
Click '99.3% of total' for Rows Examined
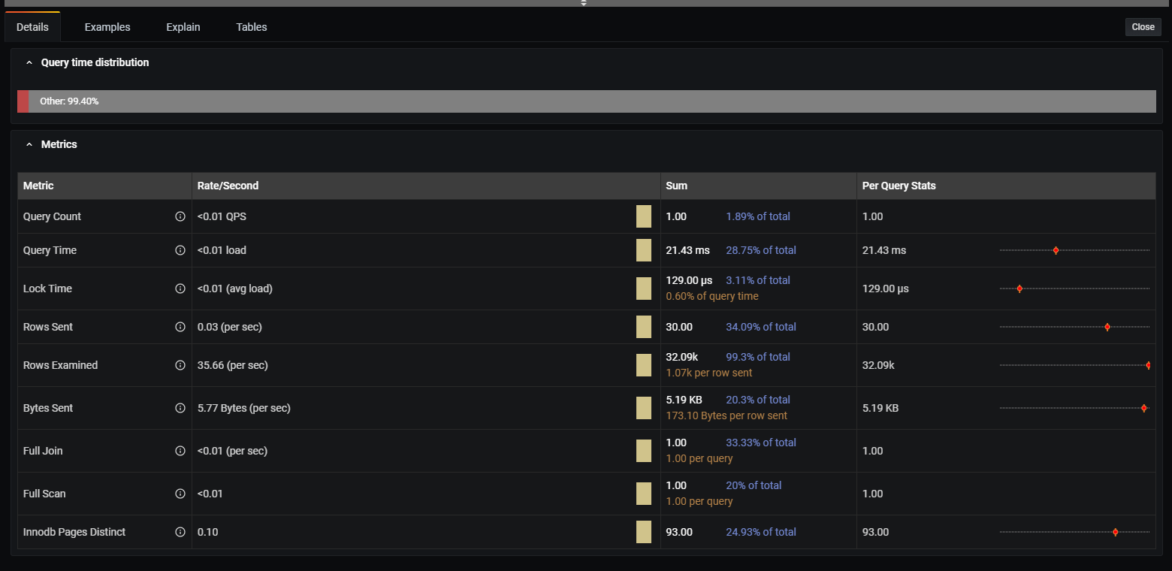point(758,357)
